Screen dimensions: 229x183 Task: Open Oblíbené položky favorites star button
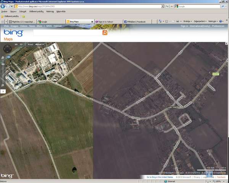point(10,16)
